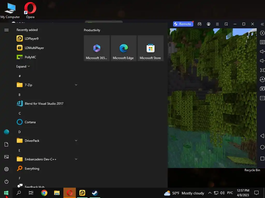
Task: Open LDPlayer hamburger menu
Action: [217, 24]
